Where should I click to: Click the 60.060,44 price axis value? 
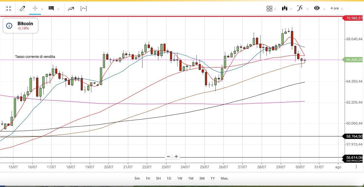354,123
